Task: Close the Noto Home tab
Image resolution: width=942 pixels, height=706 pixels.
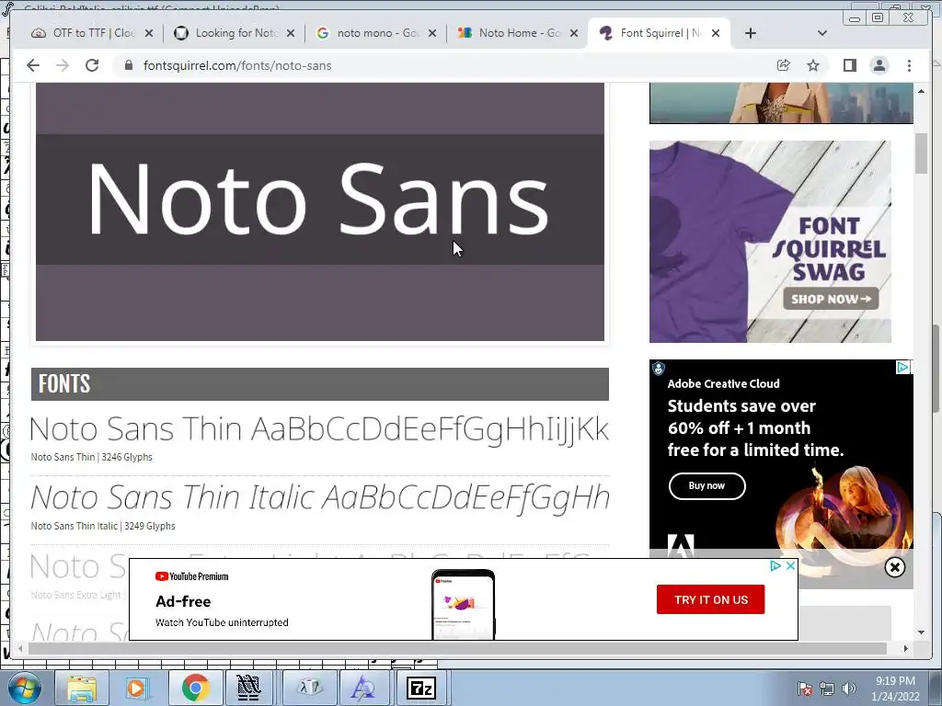Action: [574, 33]
